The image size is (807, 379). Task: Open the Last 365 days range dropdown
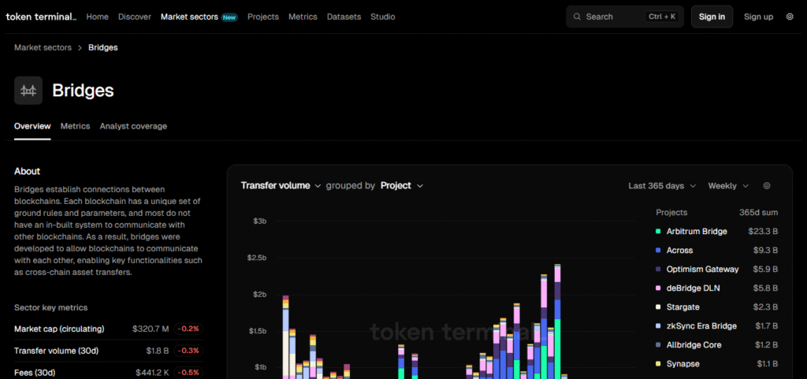(662, 186)
